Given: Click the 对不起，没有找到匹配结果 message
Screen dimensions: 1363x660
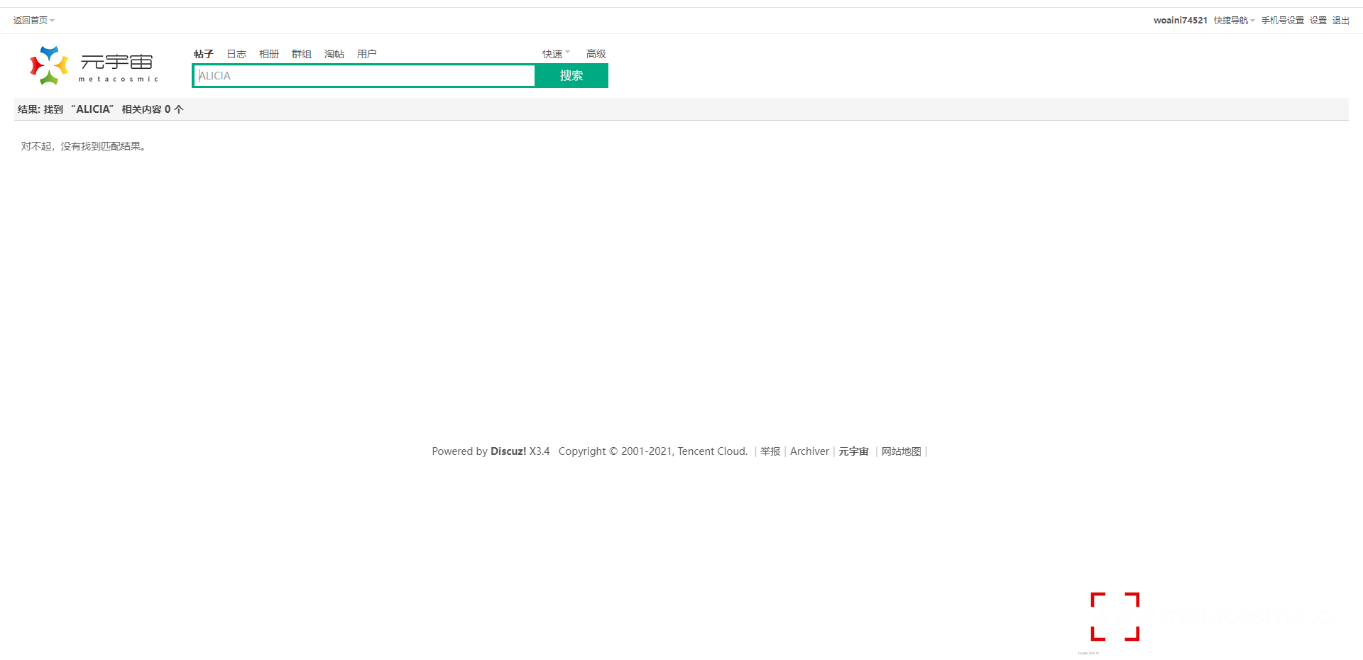Looking at the screenshot, I should [84, 146].
